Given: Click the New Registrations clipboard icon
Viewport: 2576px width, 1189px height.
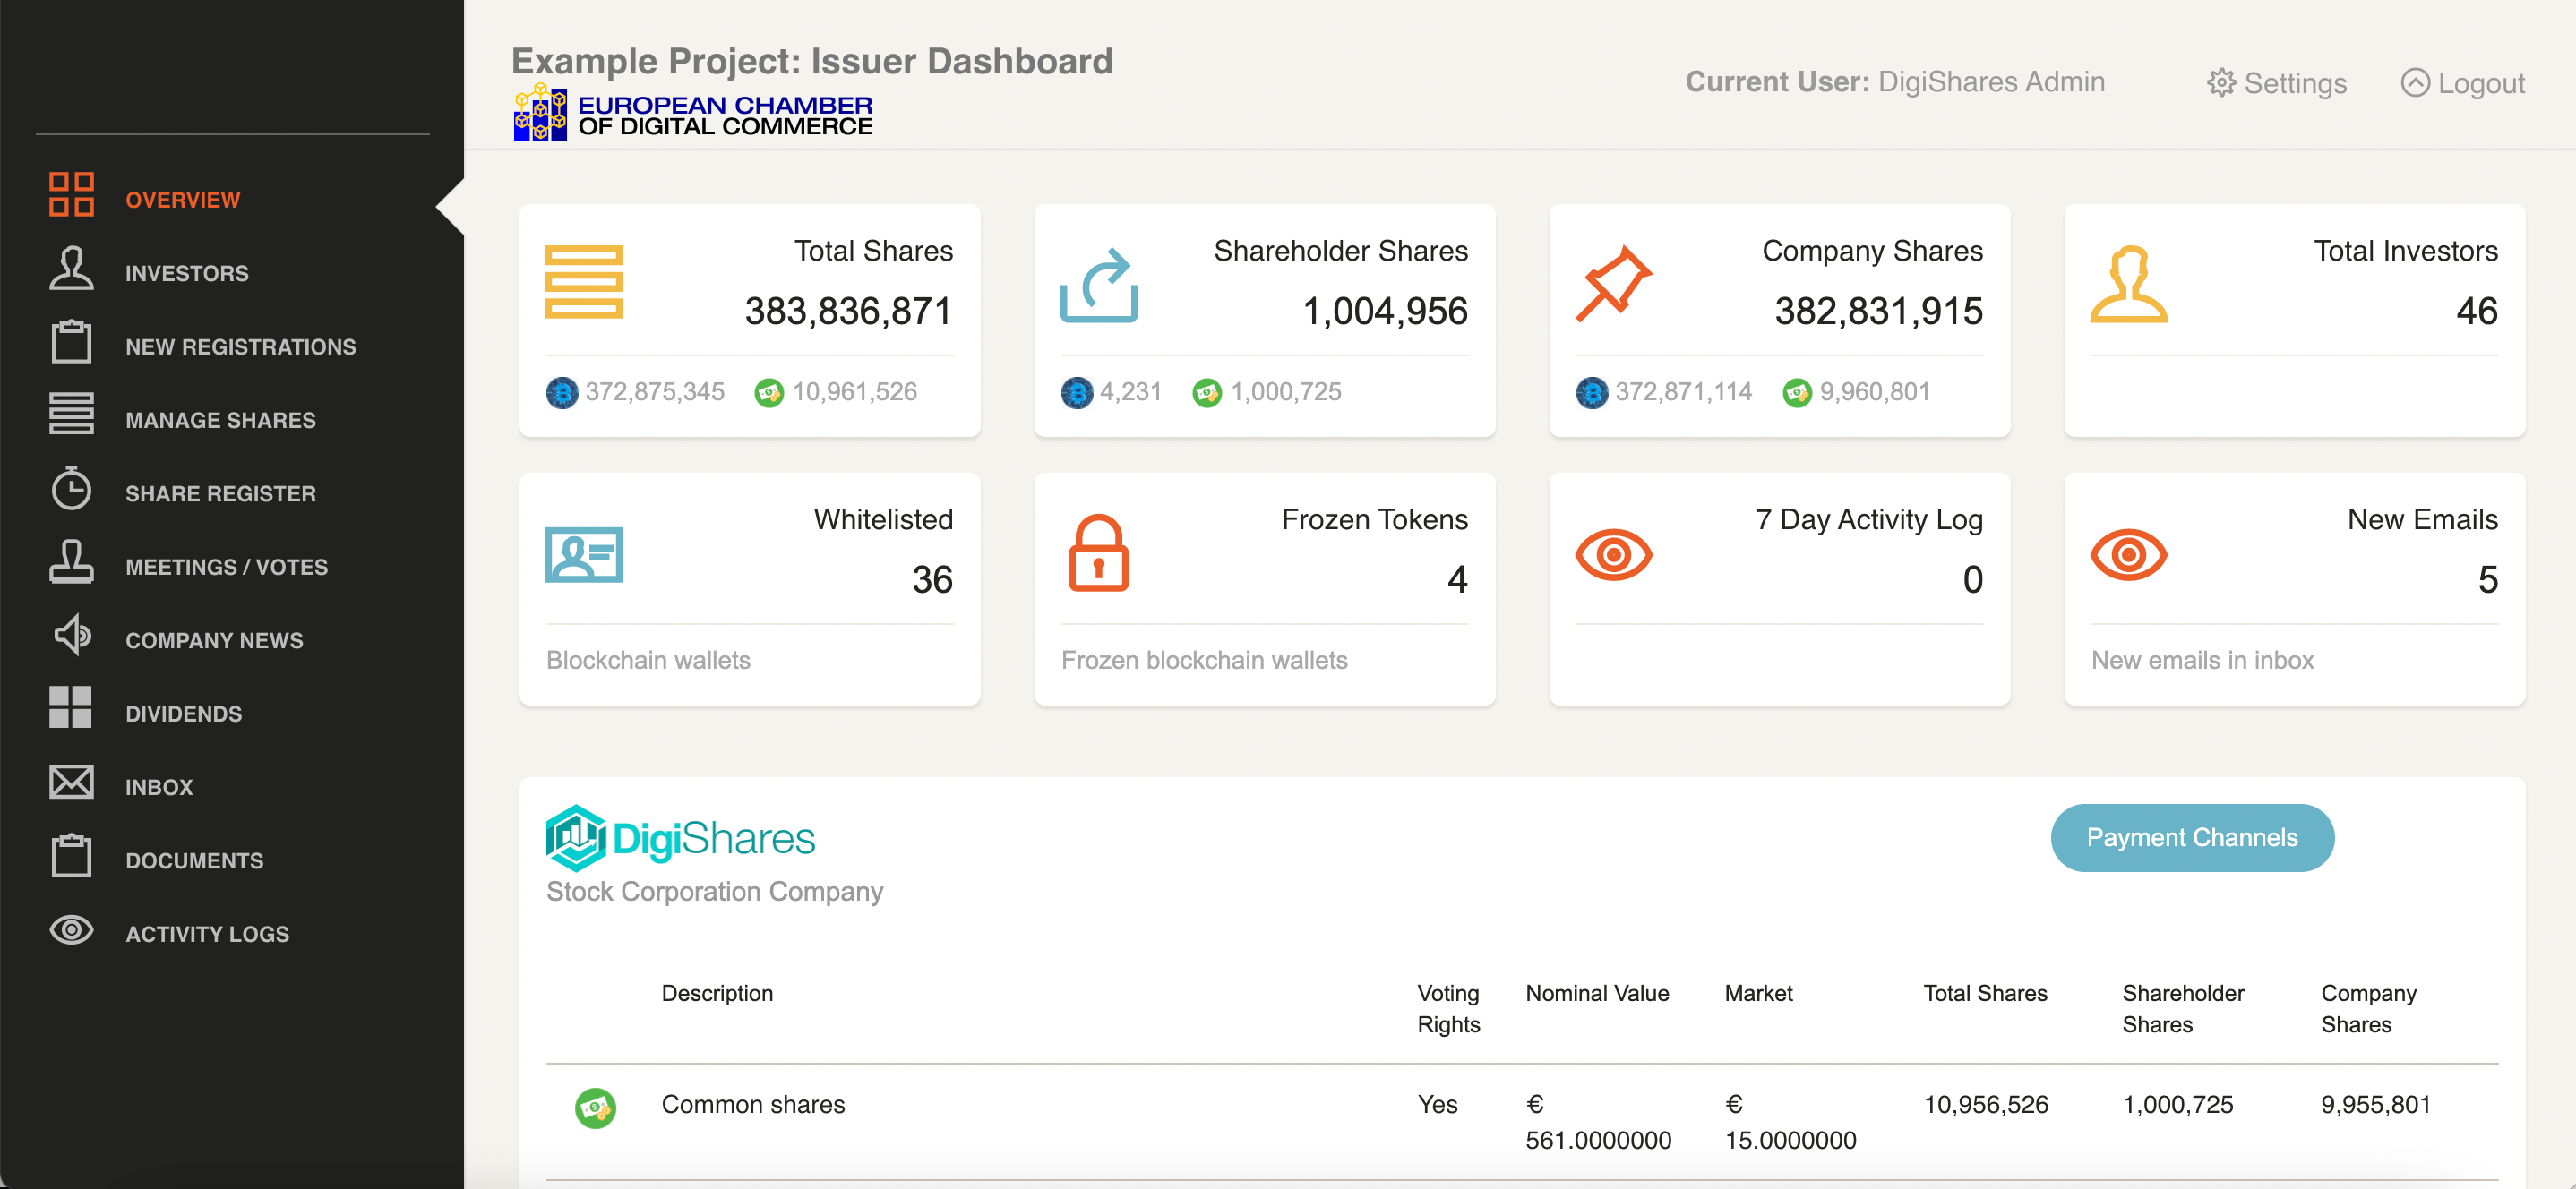Looking at the screenshot, I should (71, 341).
